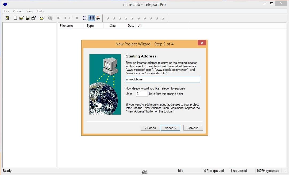
Task: Maximize the Teleport Pro window
Action: tap(272, 3)
